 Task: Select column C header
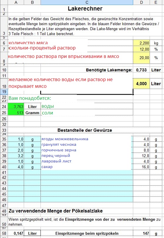pos(87,2)
